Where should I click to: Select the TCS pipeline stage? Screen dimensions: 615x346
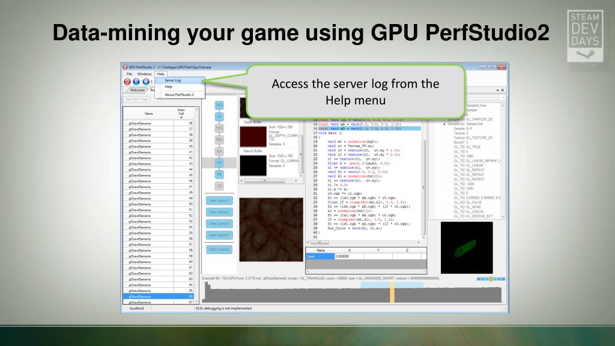219,129
